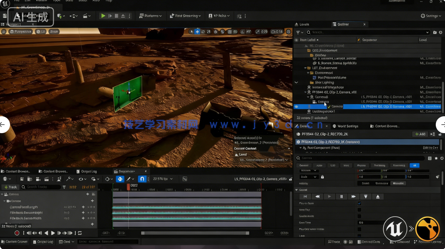Screen dimensions: 445x249
Task: Open the Settings dropdown in top right
Action: tap(431, 16)
